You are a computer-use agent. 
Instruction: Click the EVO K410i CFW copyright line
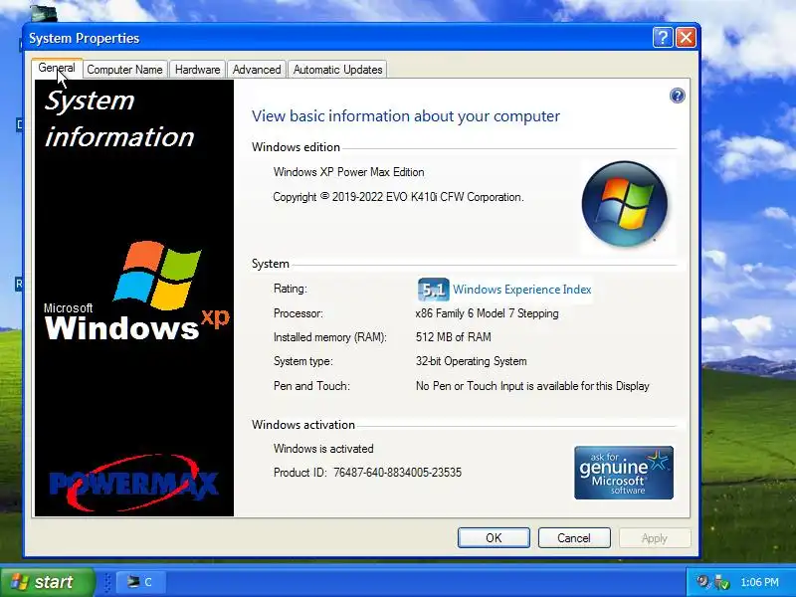pos(399,197)
